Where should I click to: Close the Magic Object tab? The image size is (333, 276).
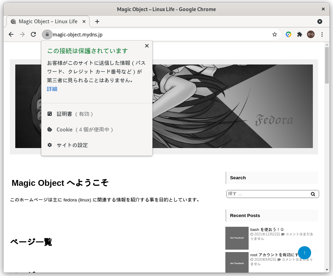point(84,21)
